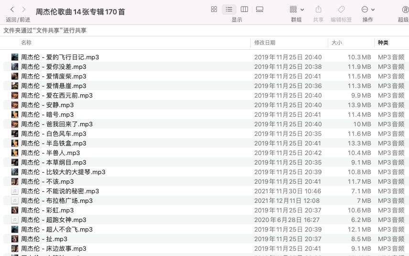Click album art icon of 安静.mp3

coord(15,105)
